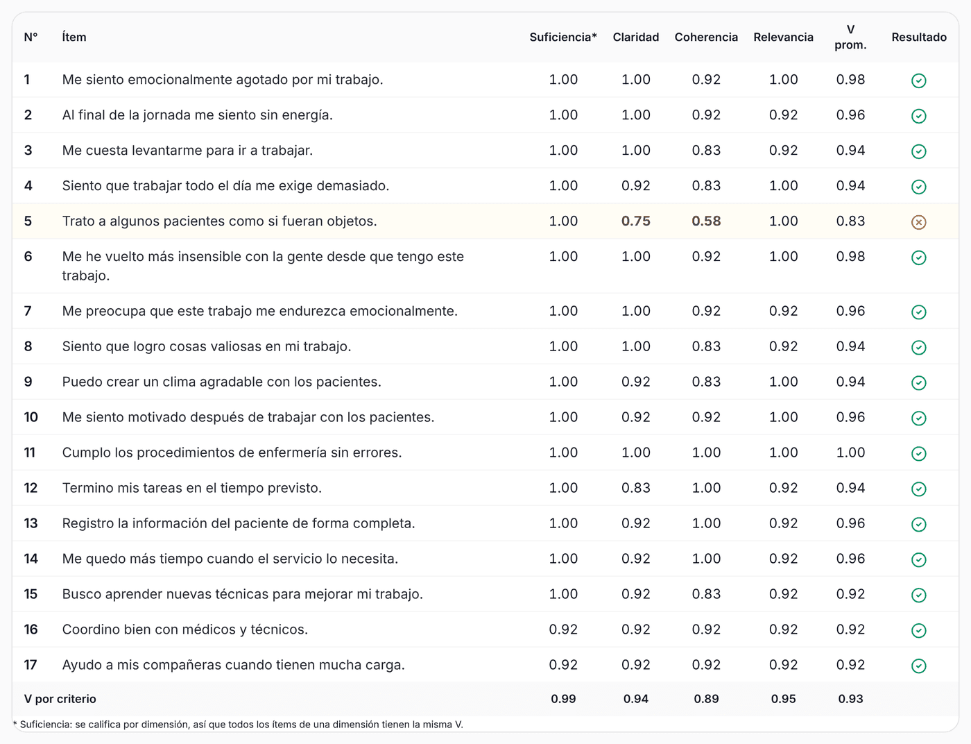This screenshot has width=971, height=744.
Task: Click the result icon for item 11
Action: coord(918,453)
